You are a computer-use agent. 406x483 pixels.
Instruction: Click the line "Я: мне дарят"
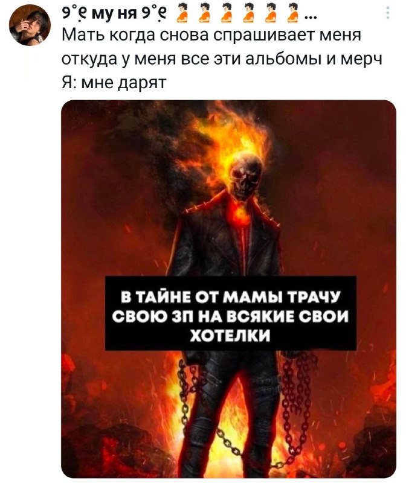click(114, 83)
